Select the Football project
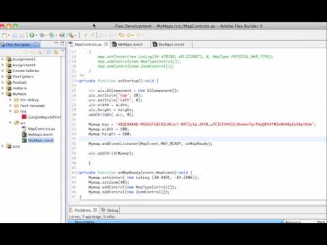This screenshot has height=245, width=327. pos(17,82)
